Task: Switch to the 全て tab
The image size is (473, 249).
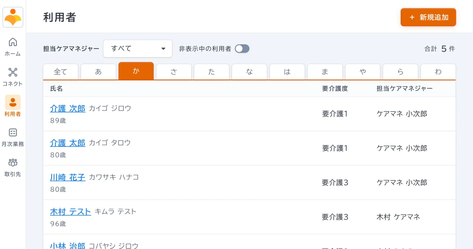Action: point(61,72)
